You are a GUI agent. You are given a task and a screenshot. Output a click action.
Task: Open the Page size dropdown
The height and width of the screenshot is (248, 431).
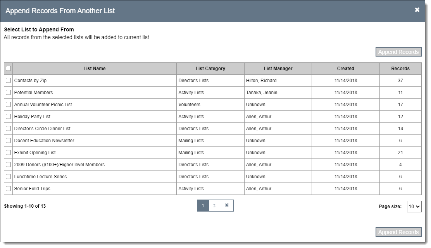(414, 207)
